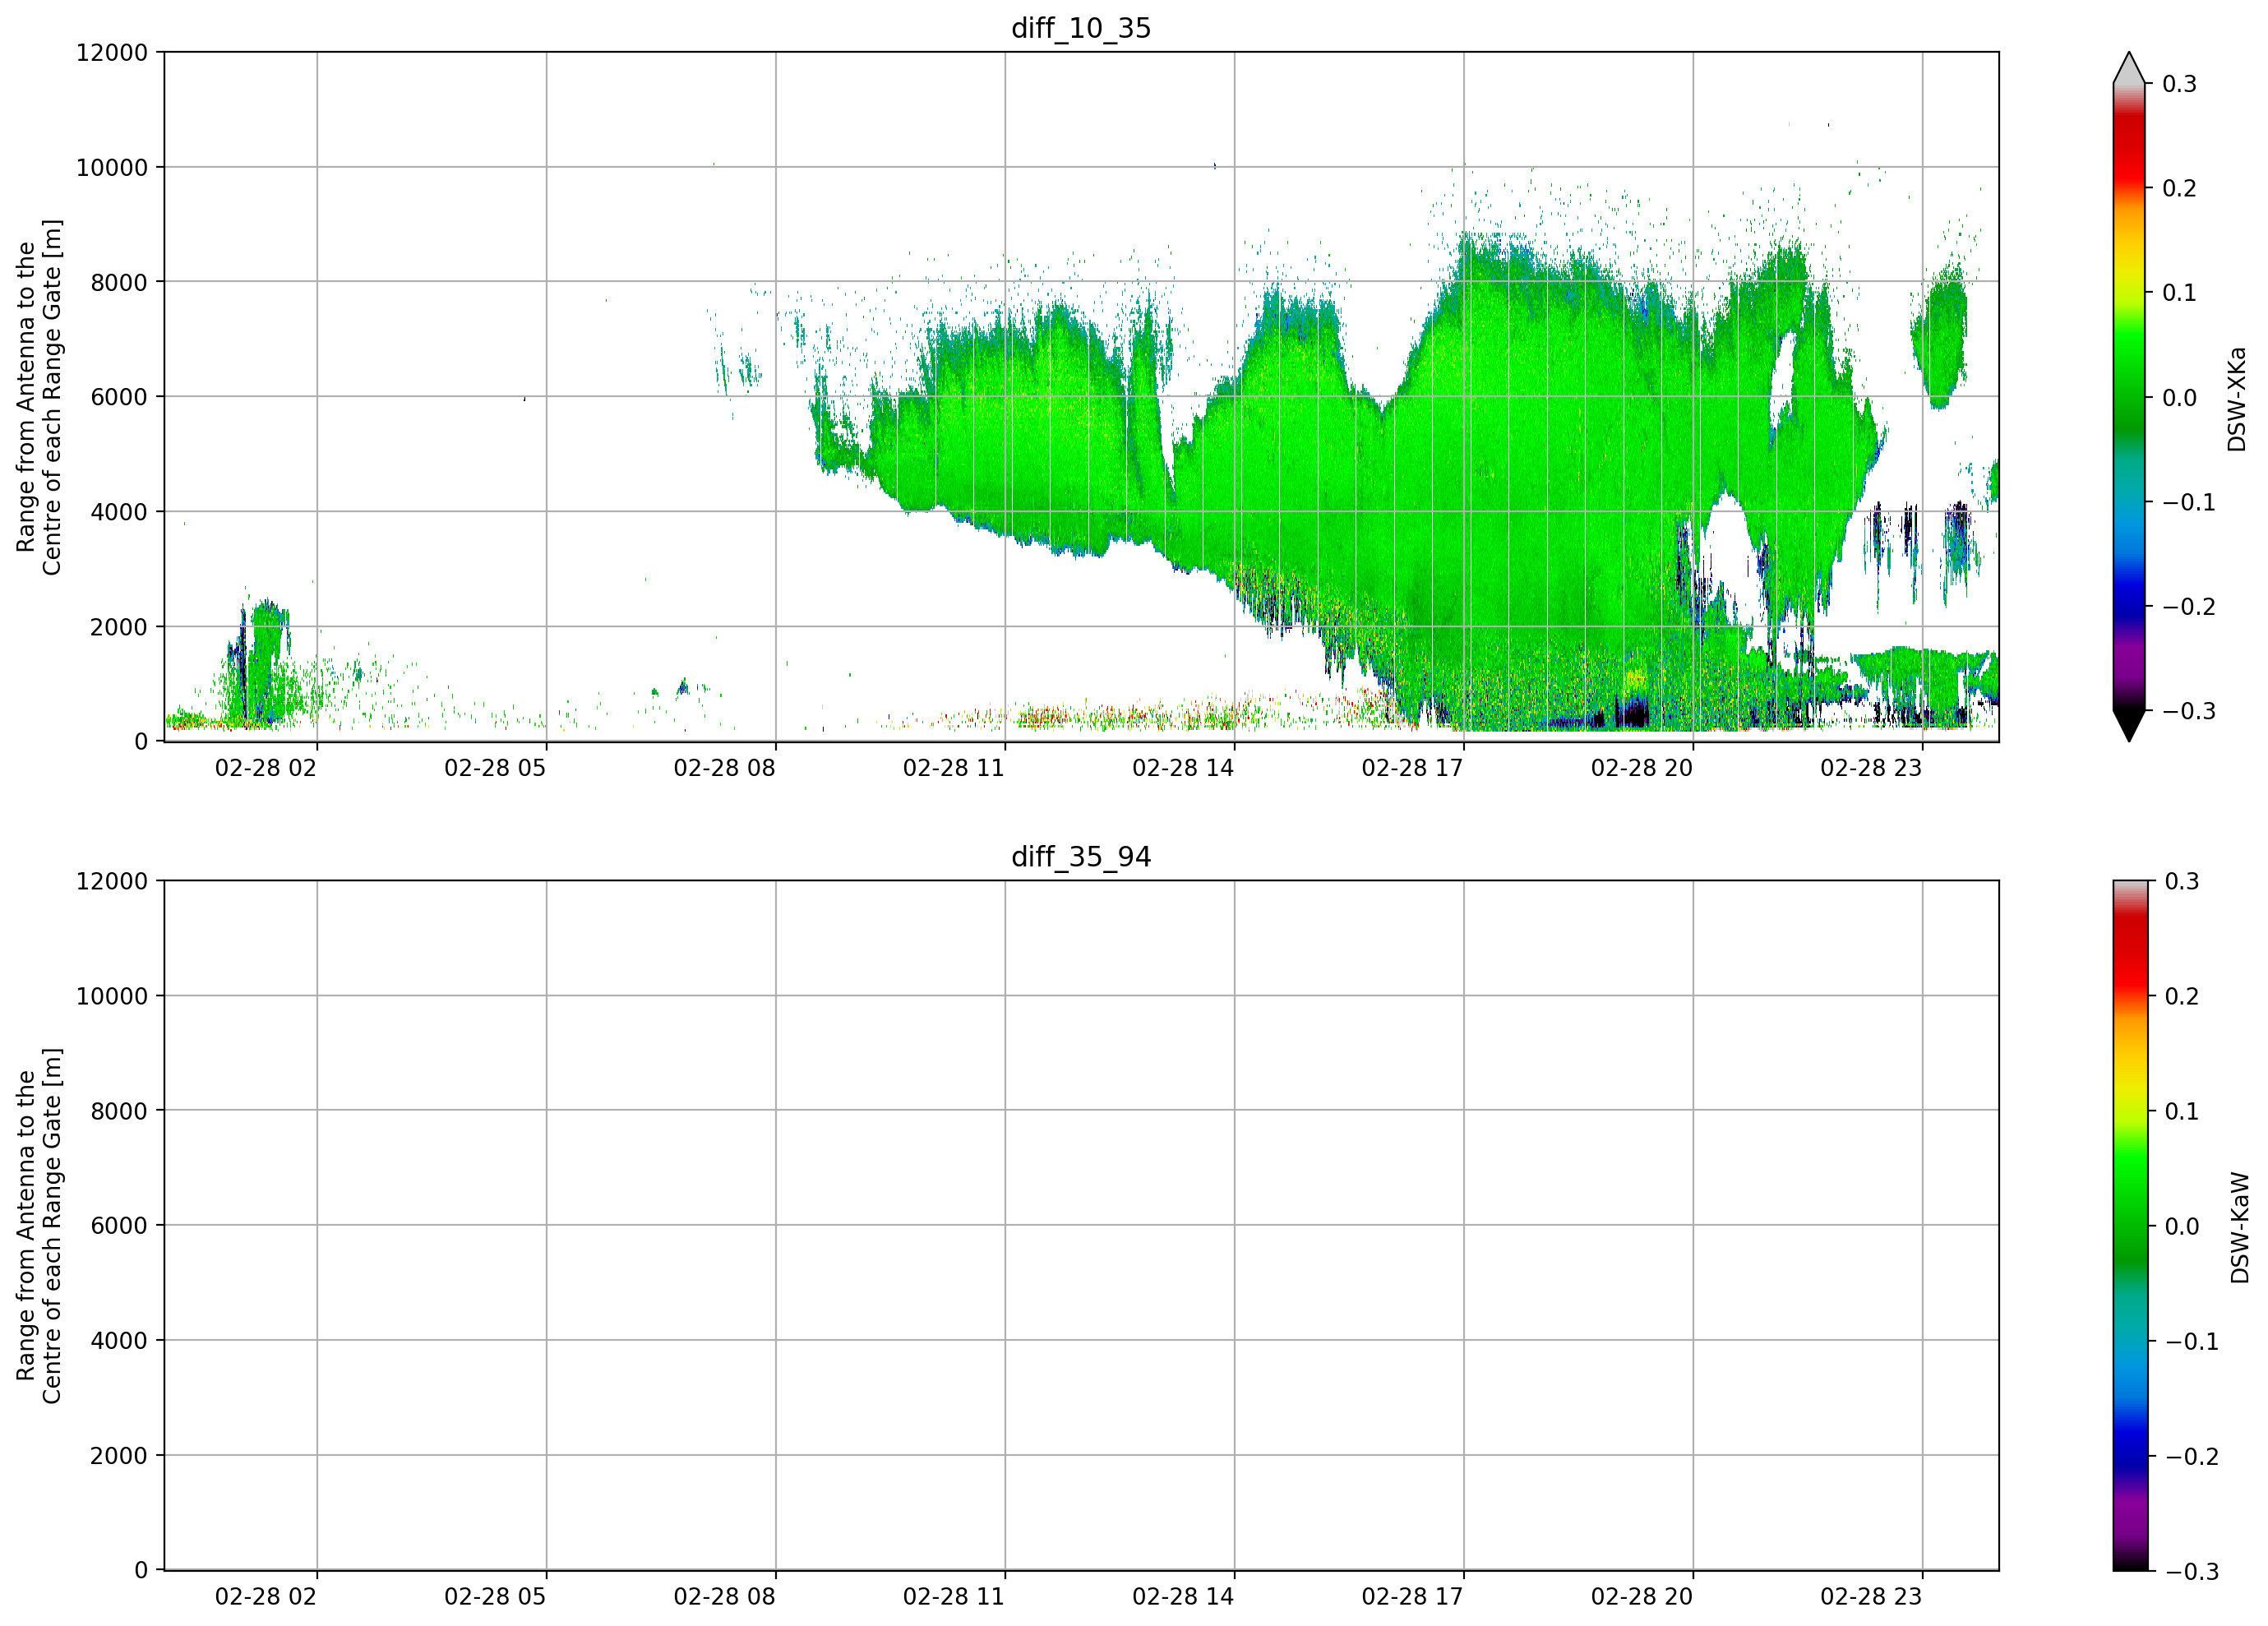Image resolution: width=2268 pixels, height=1626 pixels.
Task: Click the black lower extend arrow on DSW-XKa colorbar
Action: (2129, 725)
